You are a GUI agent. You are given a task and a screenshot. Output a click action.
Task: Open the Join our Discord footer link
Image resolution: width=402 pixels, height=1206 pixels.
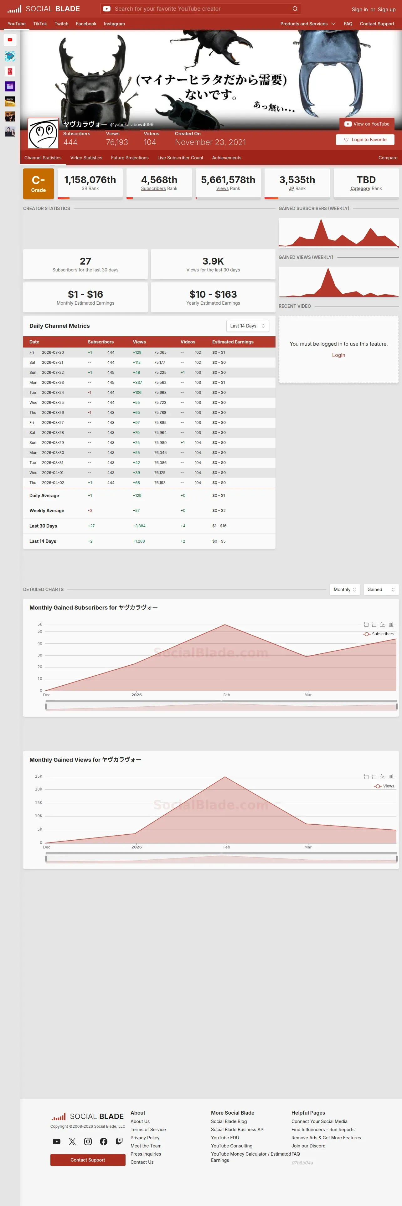click(x=308, y=1146)
